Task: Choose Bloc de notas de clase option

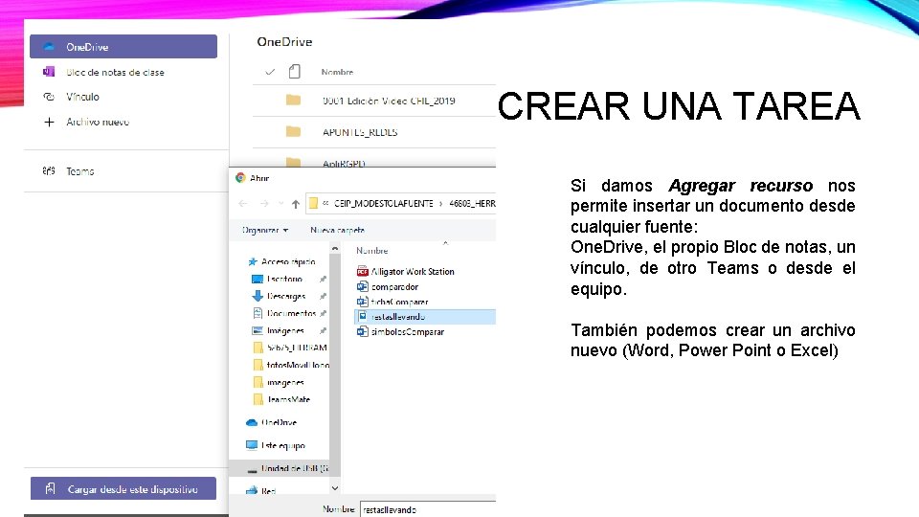Action: pyautogui.click(x=115, y=72)
